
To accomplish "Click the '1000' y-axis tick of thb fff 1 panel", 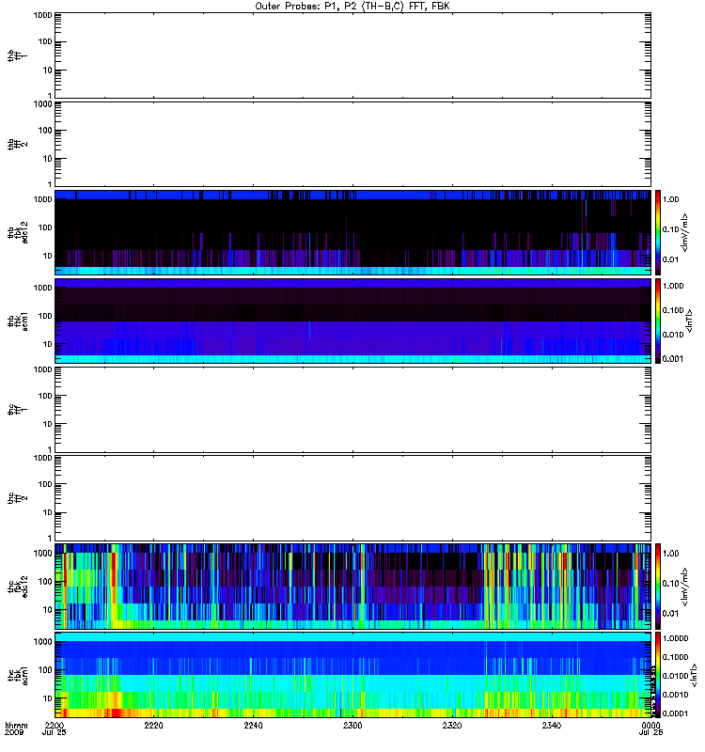I will (42, 15).
